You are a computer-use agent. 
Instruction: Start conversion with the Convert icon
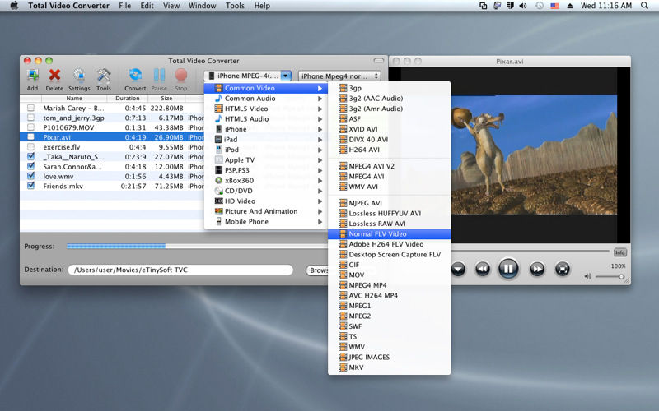click(x=135, y=76)
